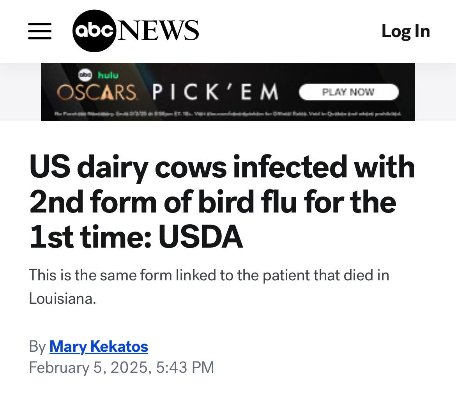Tap the small abc logo in ad banner
456x395 pixels.
[x=85, y=75]
